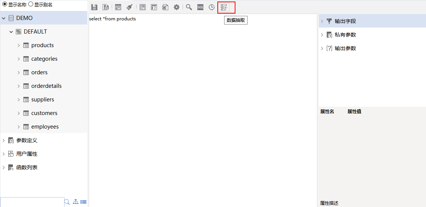
Task: Click the clock icon in the toolbar
Action: click(x=212, y=7)
